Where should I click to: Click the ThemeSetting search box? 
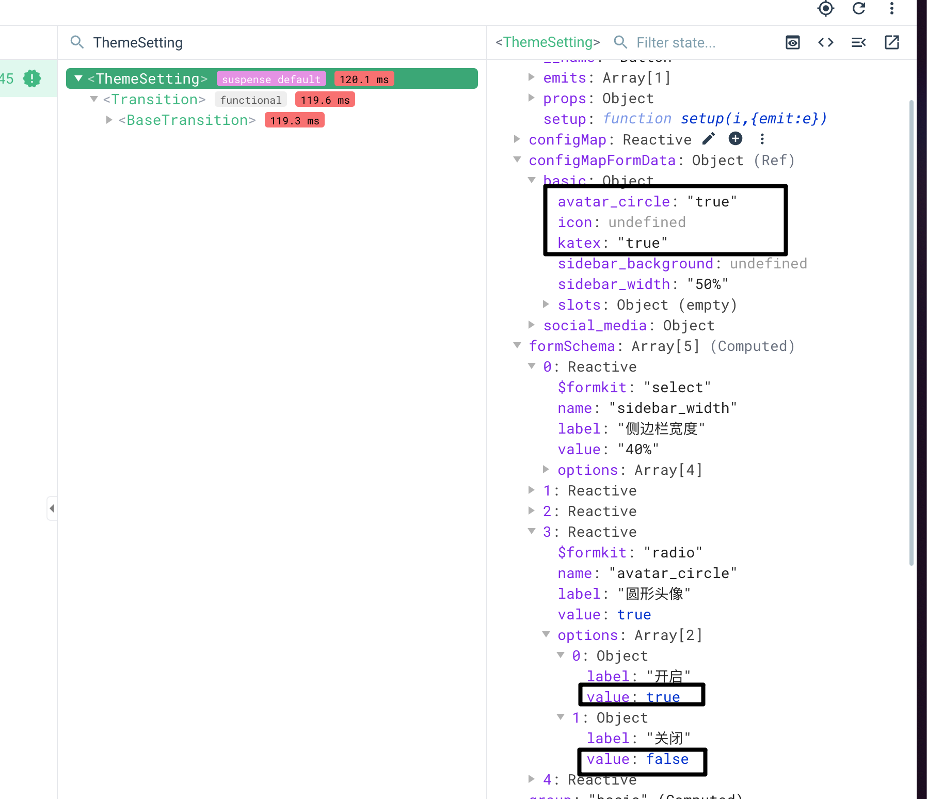(139, 42)
